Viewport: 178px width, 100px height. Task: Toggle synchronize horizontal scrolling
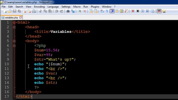[96, 11]
